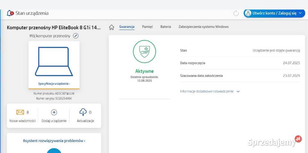Click the Aktualizacje label

click(85, 121)
